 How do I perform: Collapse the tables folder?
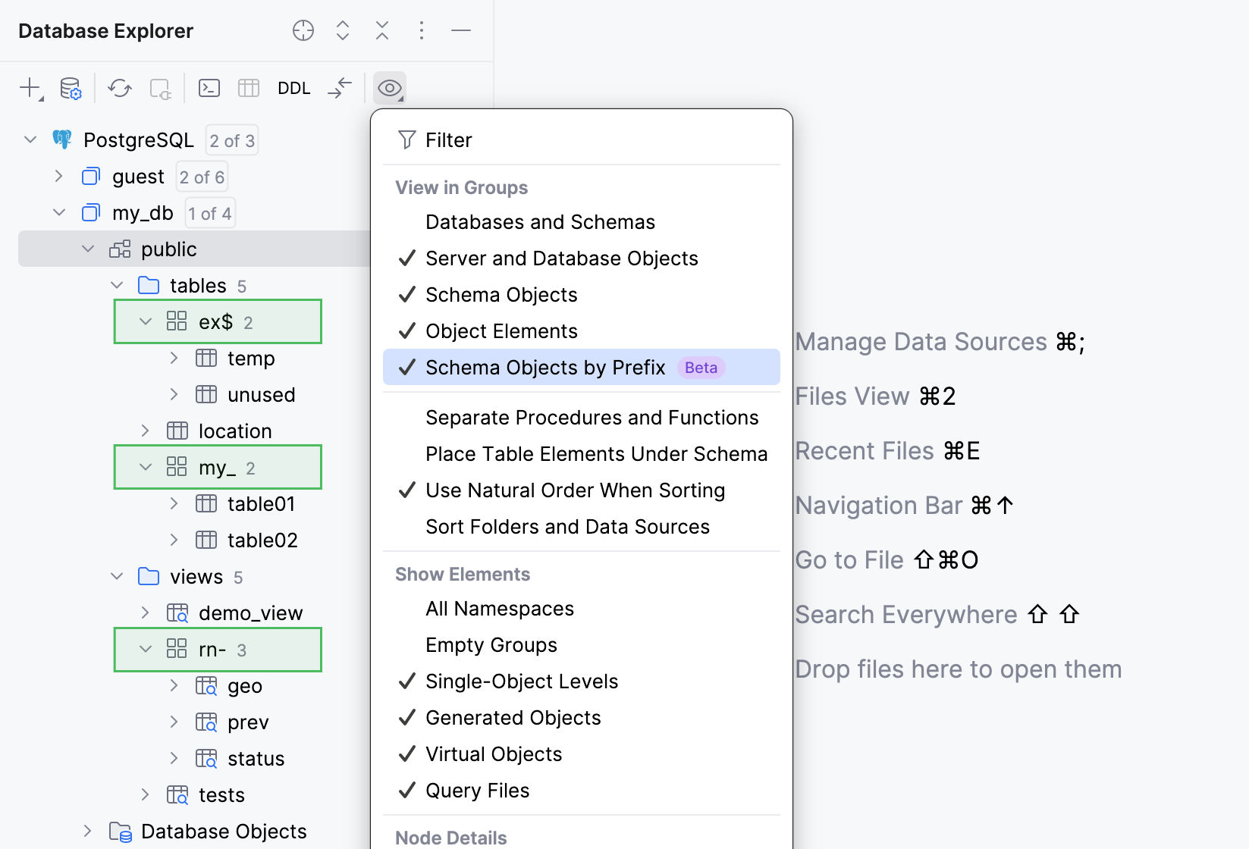pos(117,285)
